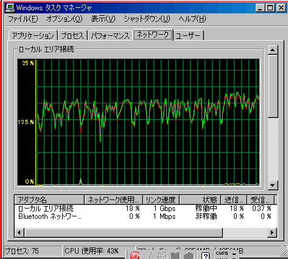Open the シャットダウン(U) menu
The image size is (288, 259).
pyautogui.click(x=147, y=19)
